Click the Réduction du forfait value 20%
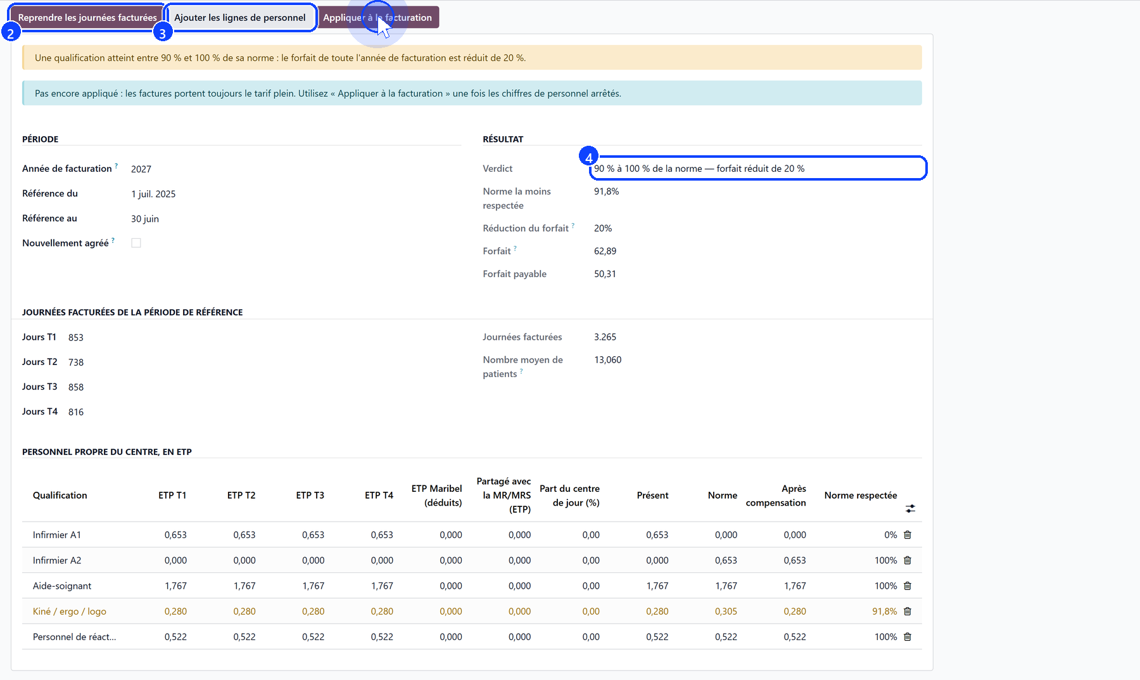 pos(603,228)
